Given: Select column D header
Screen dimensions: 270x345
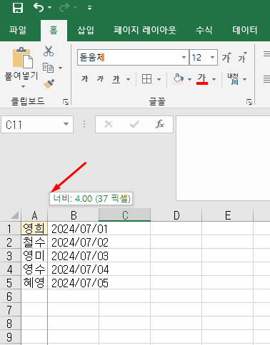Looking at the screenshot, I should pyautogui.click(x=176, y=215).
